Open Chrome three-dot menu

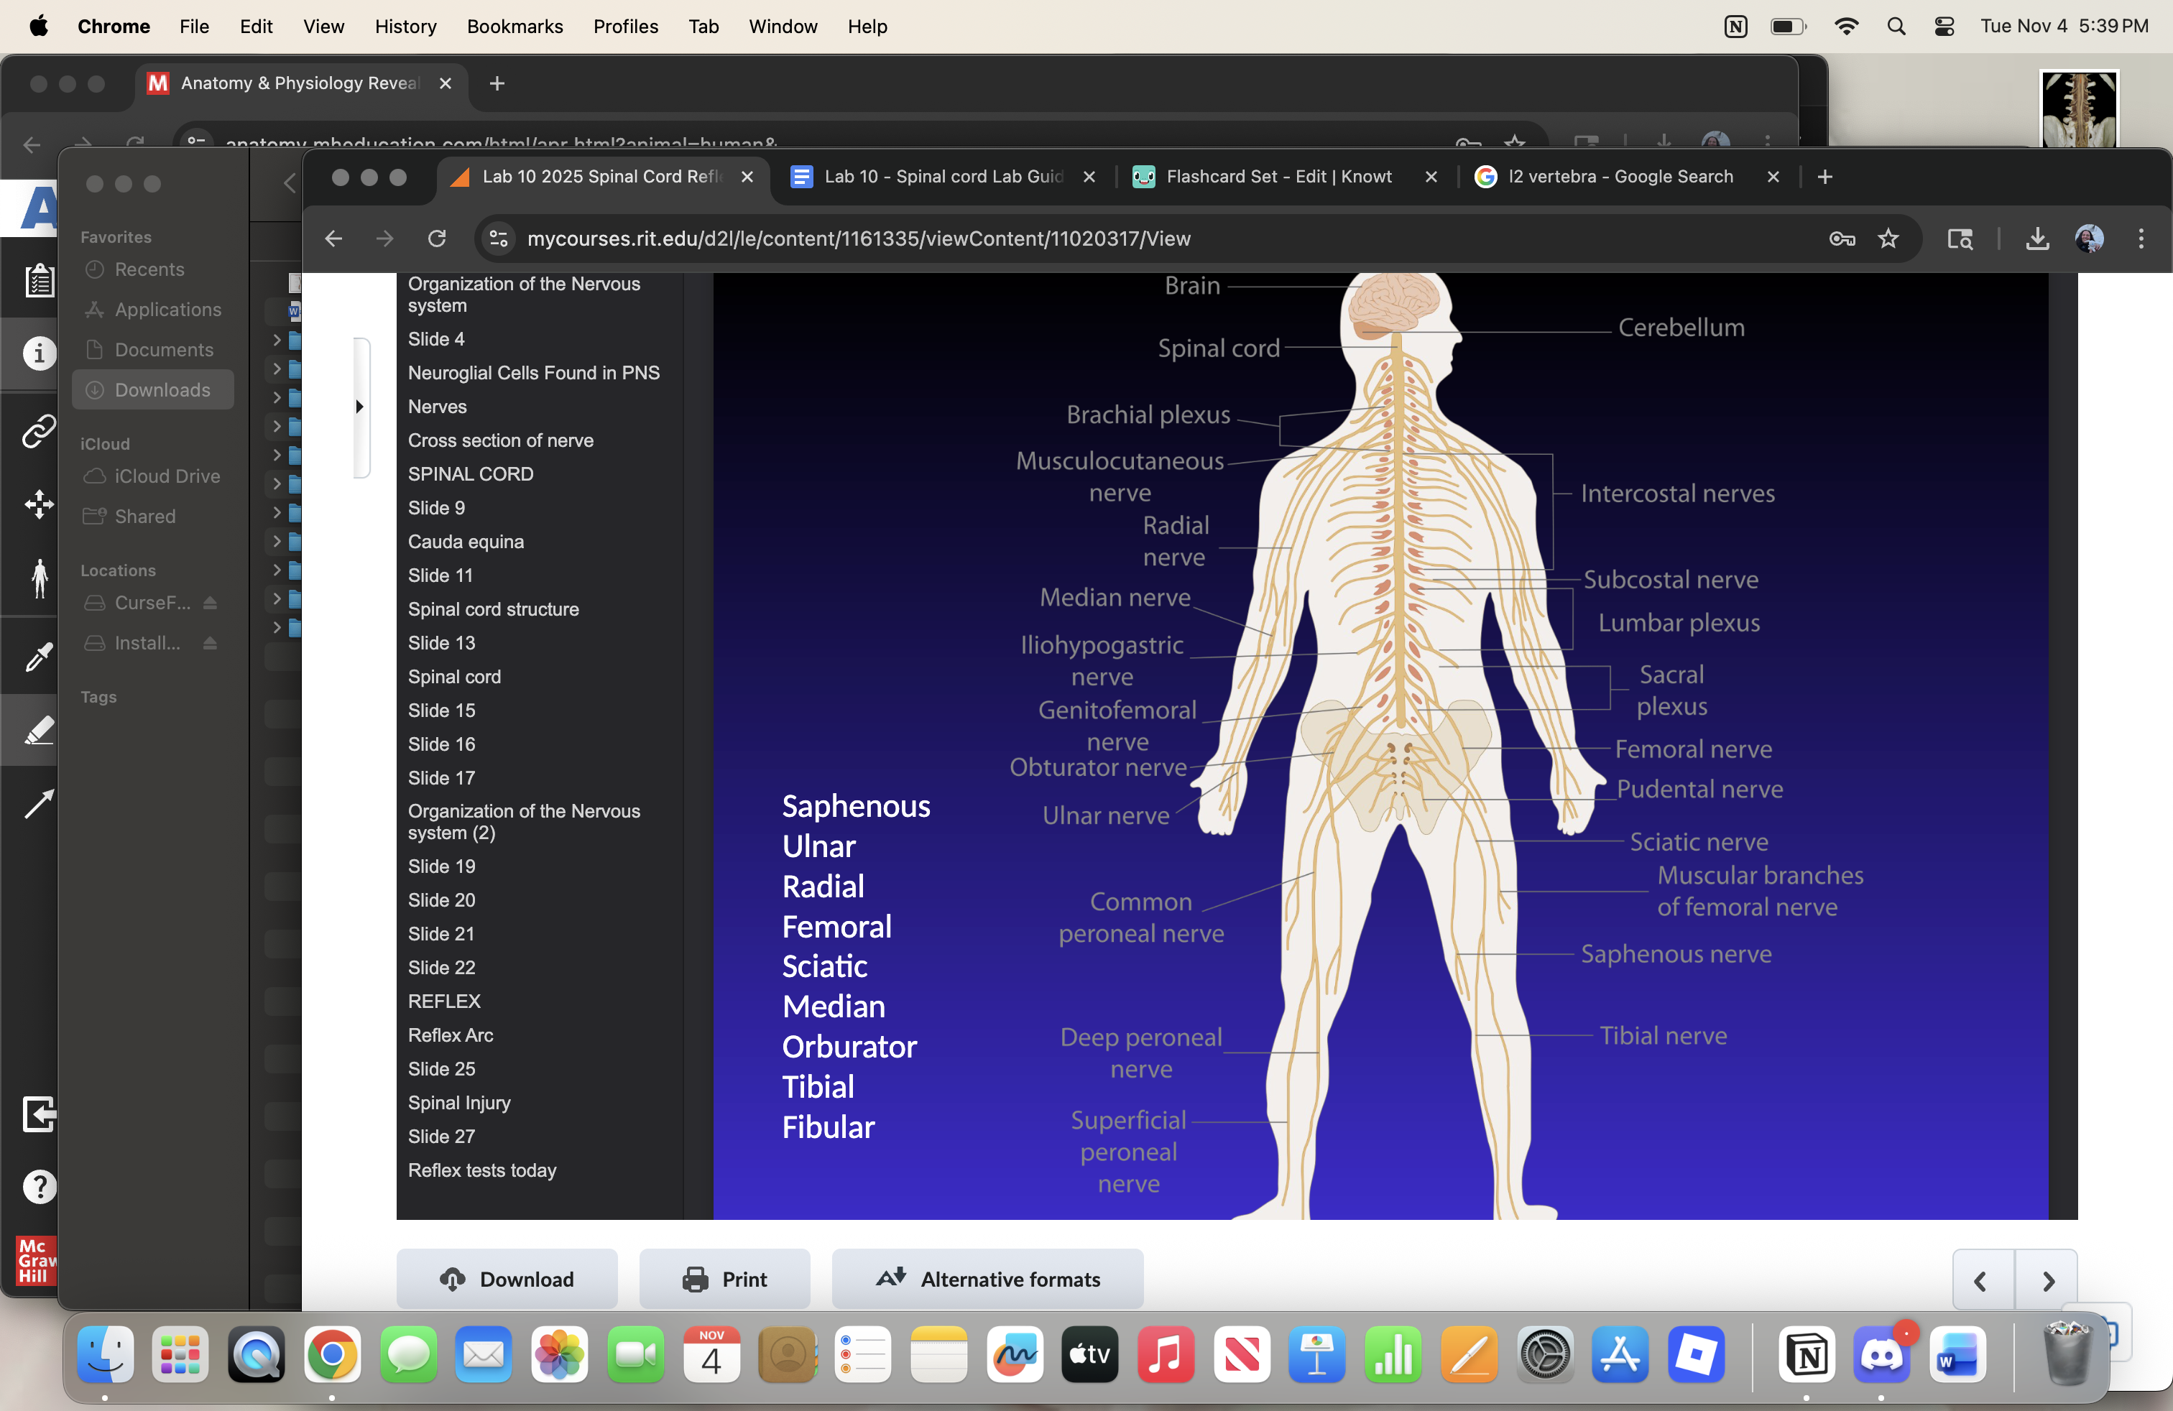coord(2141,239)
